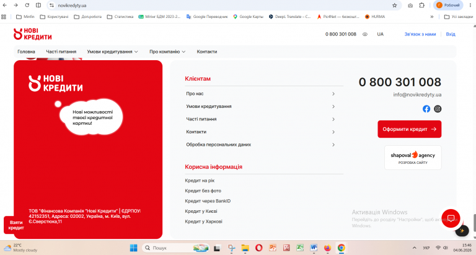Open Chrome three-dot menu
Image resolution: width=476 pixels, height=255 pixels.
coord(470,5)
